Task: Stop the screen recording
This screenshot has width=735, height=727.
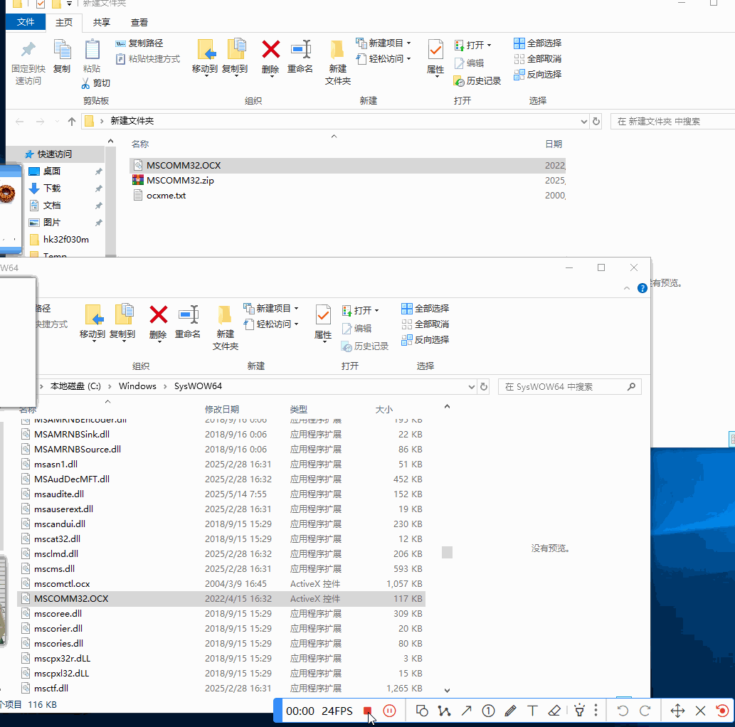Action: coord(369,710)
